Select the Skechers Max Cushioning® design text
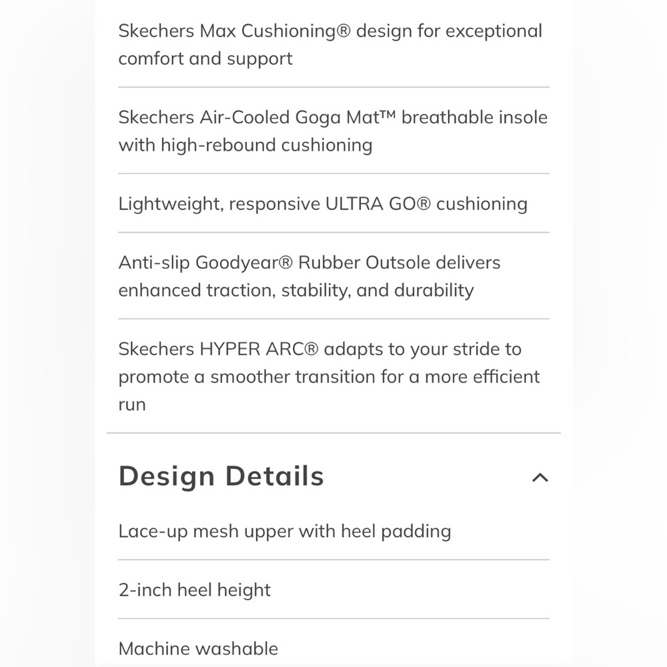 330,31
